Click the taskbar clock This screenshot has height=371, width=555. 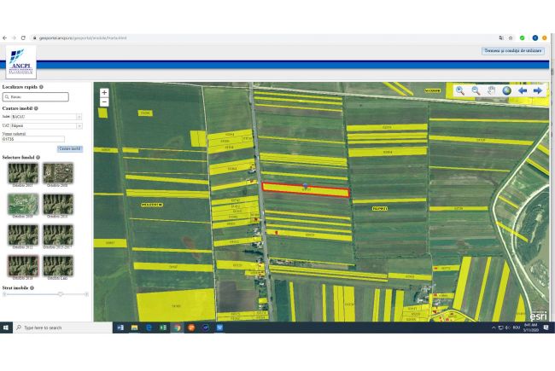pyautogui.click(x=531, y=328)
